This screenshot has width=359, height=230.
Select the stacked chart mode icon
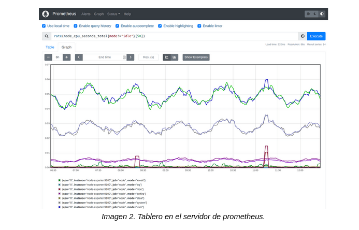pos(174,57)
